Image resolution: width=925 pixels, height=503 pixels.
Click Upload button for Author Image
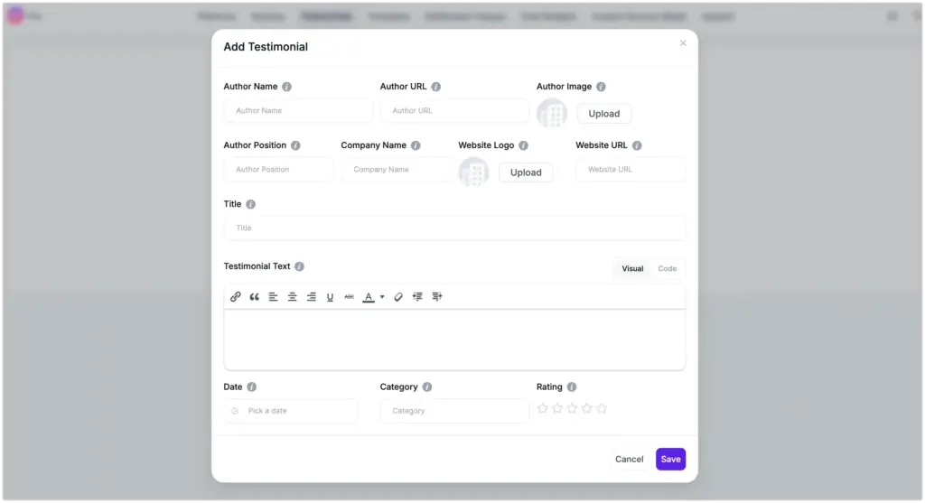click(604, 114)
